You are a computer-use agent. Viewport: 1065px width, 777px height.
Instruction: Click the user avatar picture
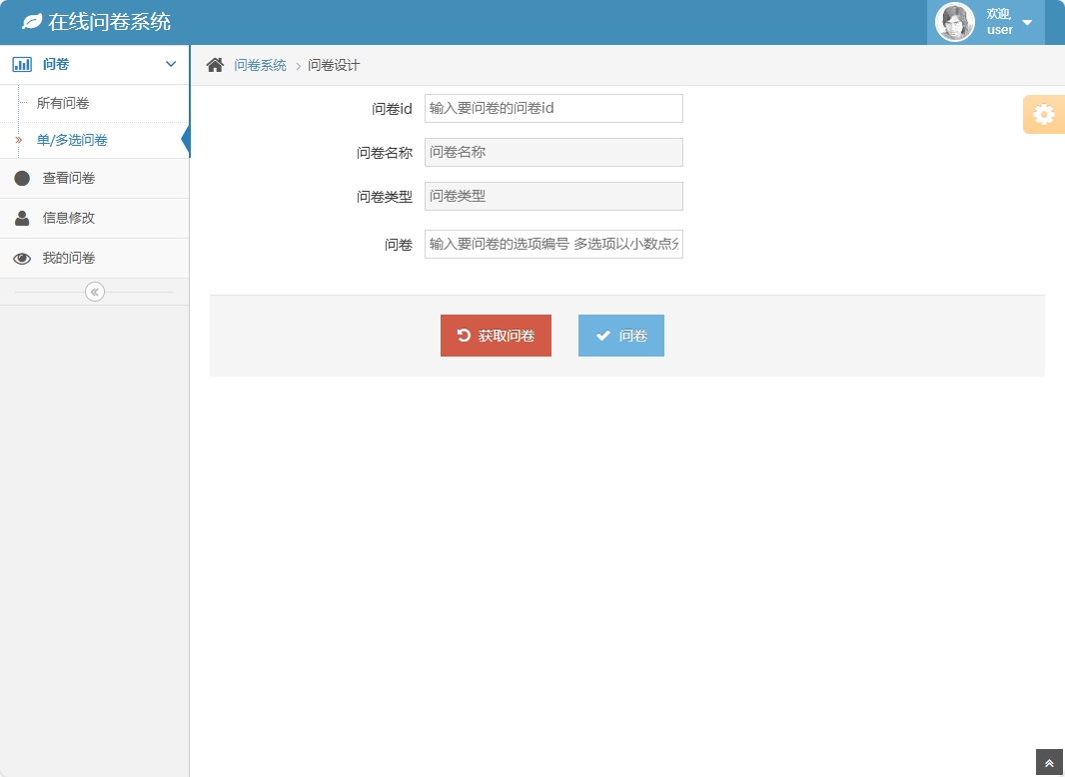(954, 21)
